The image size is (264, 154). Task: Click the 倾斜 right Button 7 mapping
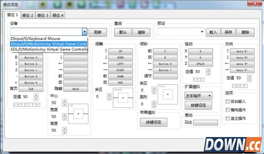point(165,70)
